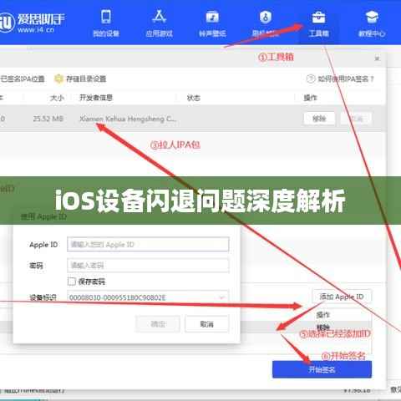Click the question mark help icon
Viewport: 401px width, 401px height.
click(x=311, y=79)
